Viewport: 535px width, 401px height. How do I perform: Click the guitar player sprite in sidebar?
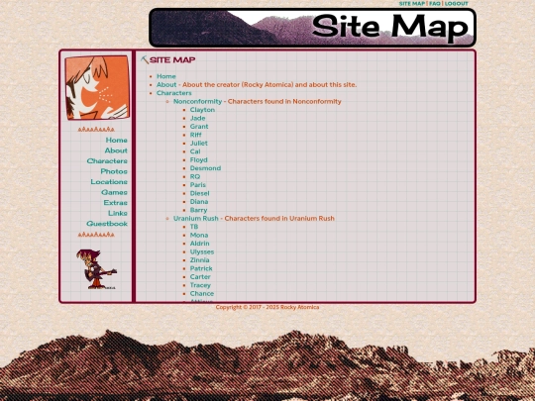96,269
